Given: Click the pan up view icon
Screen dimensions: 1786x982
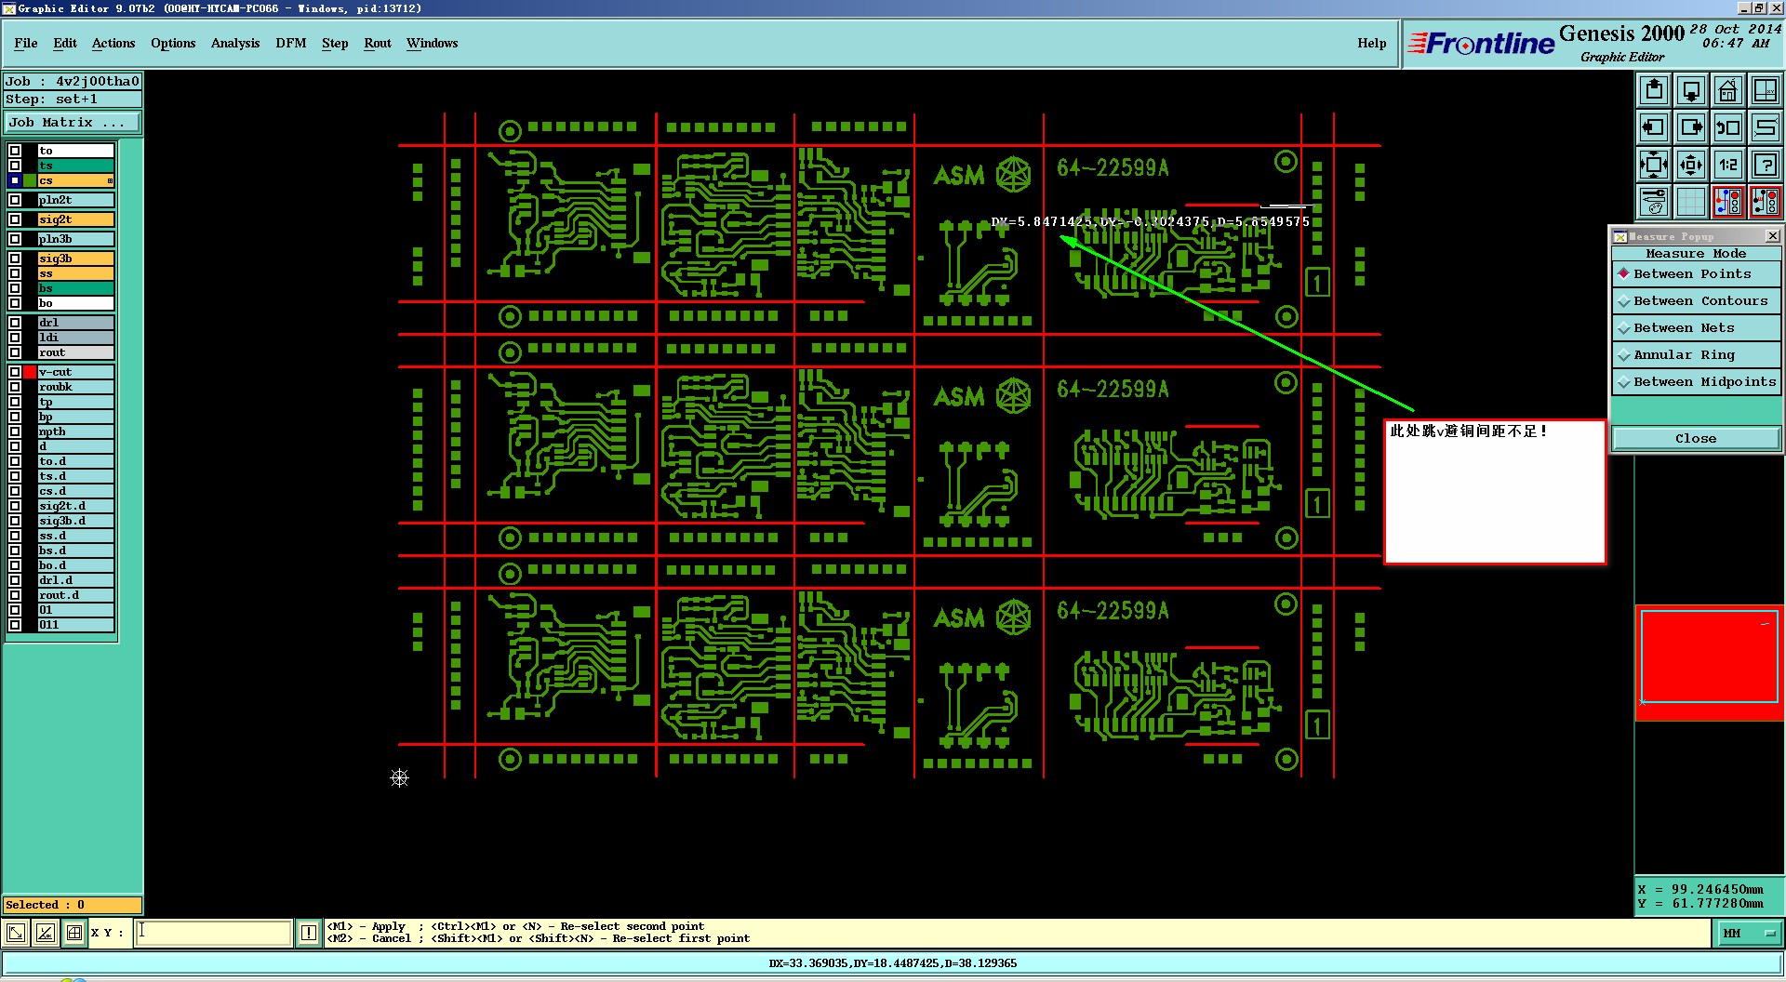Looking at the screenshot, I should [x=1654, y=90].
